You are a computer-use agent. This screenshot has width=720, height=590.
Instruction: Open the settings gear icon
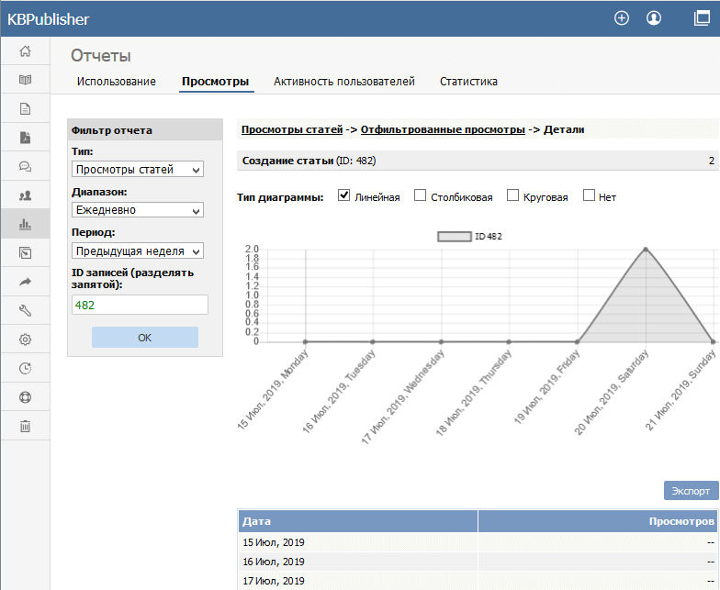coord(26,340)
